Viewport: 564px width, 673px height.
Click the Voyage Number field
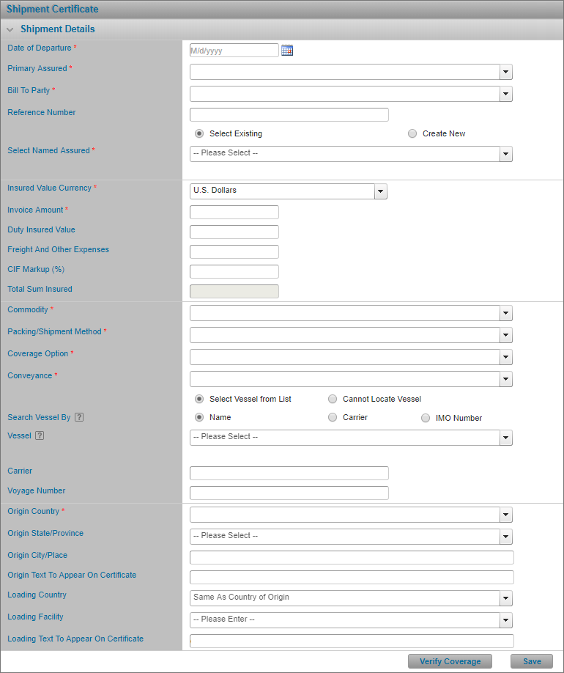[x=289, y=493]
